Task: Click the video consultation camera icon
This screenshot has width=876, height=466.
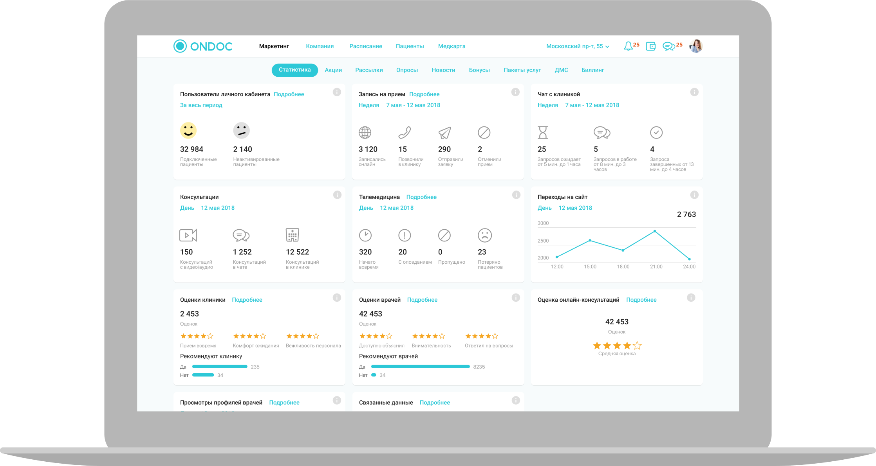Action: (188, 235)
